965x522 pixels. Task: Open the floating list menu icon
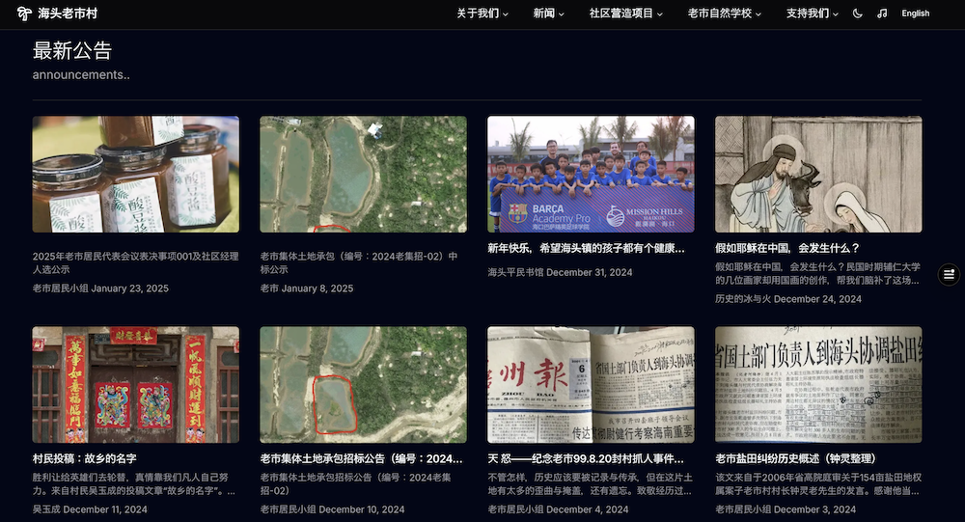click(949, 274)
